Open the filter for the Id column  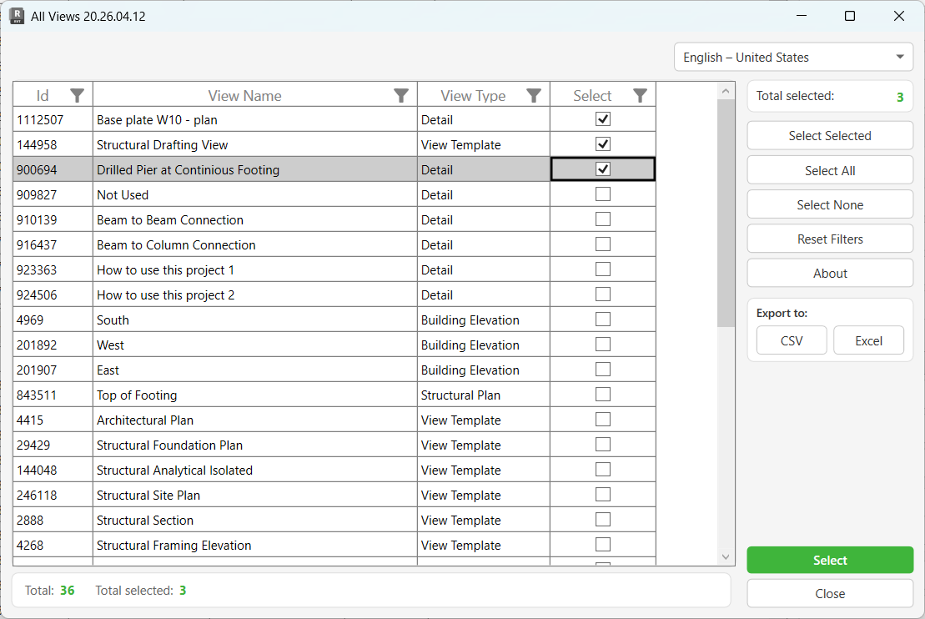click(x=77, y=95)
